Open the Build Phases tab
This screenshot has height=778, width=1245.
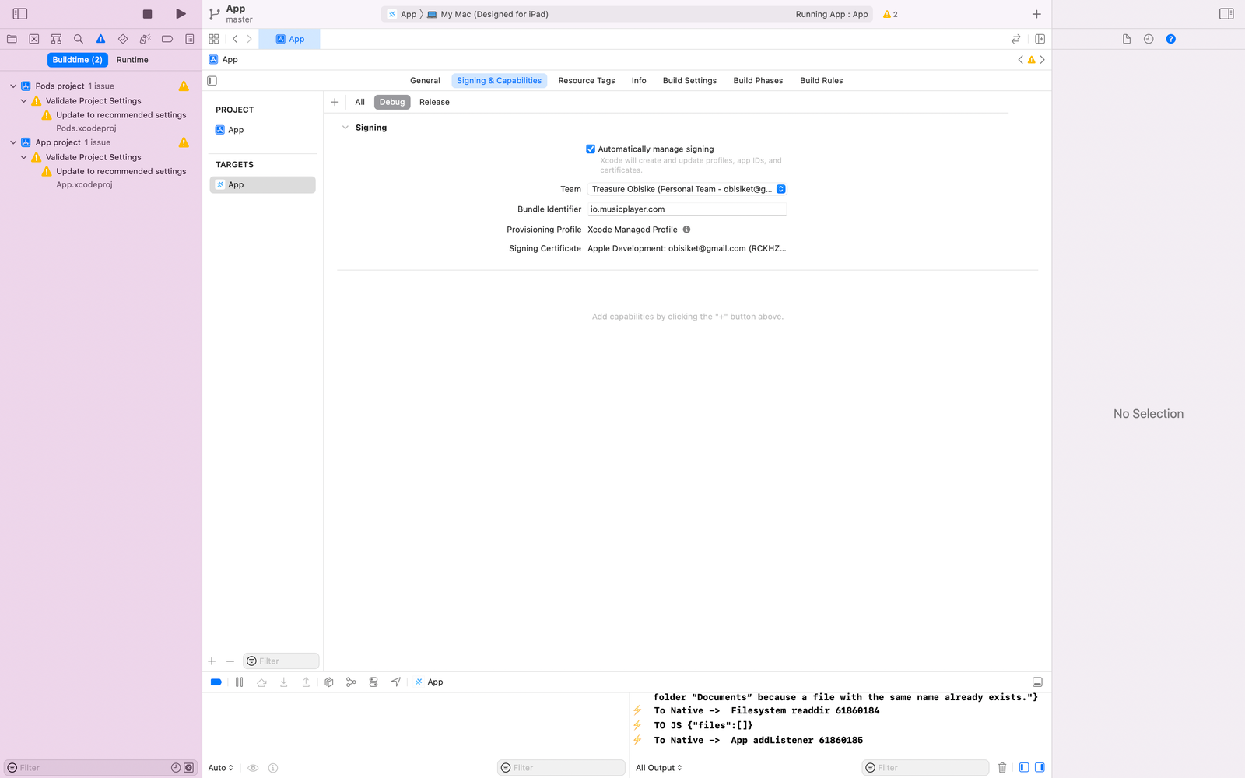758,81
